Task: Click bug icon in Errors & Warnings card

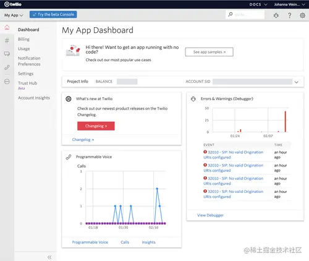Action: pos(193,99)
